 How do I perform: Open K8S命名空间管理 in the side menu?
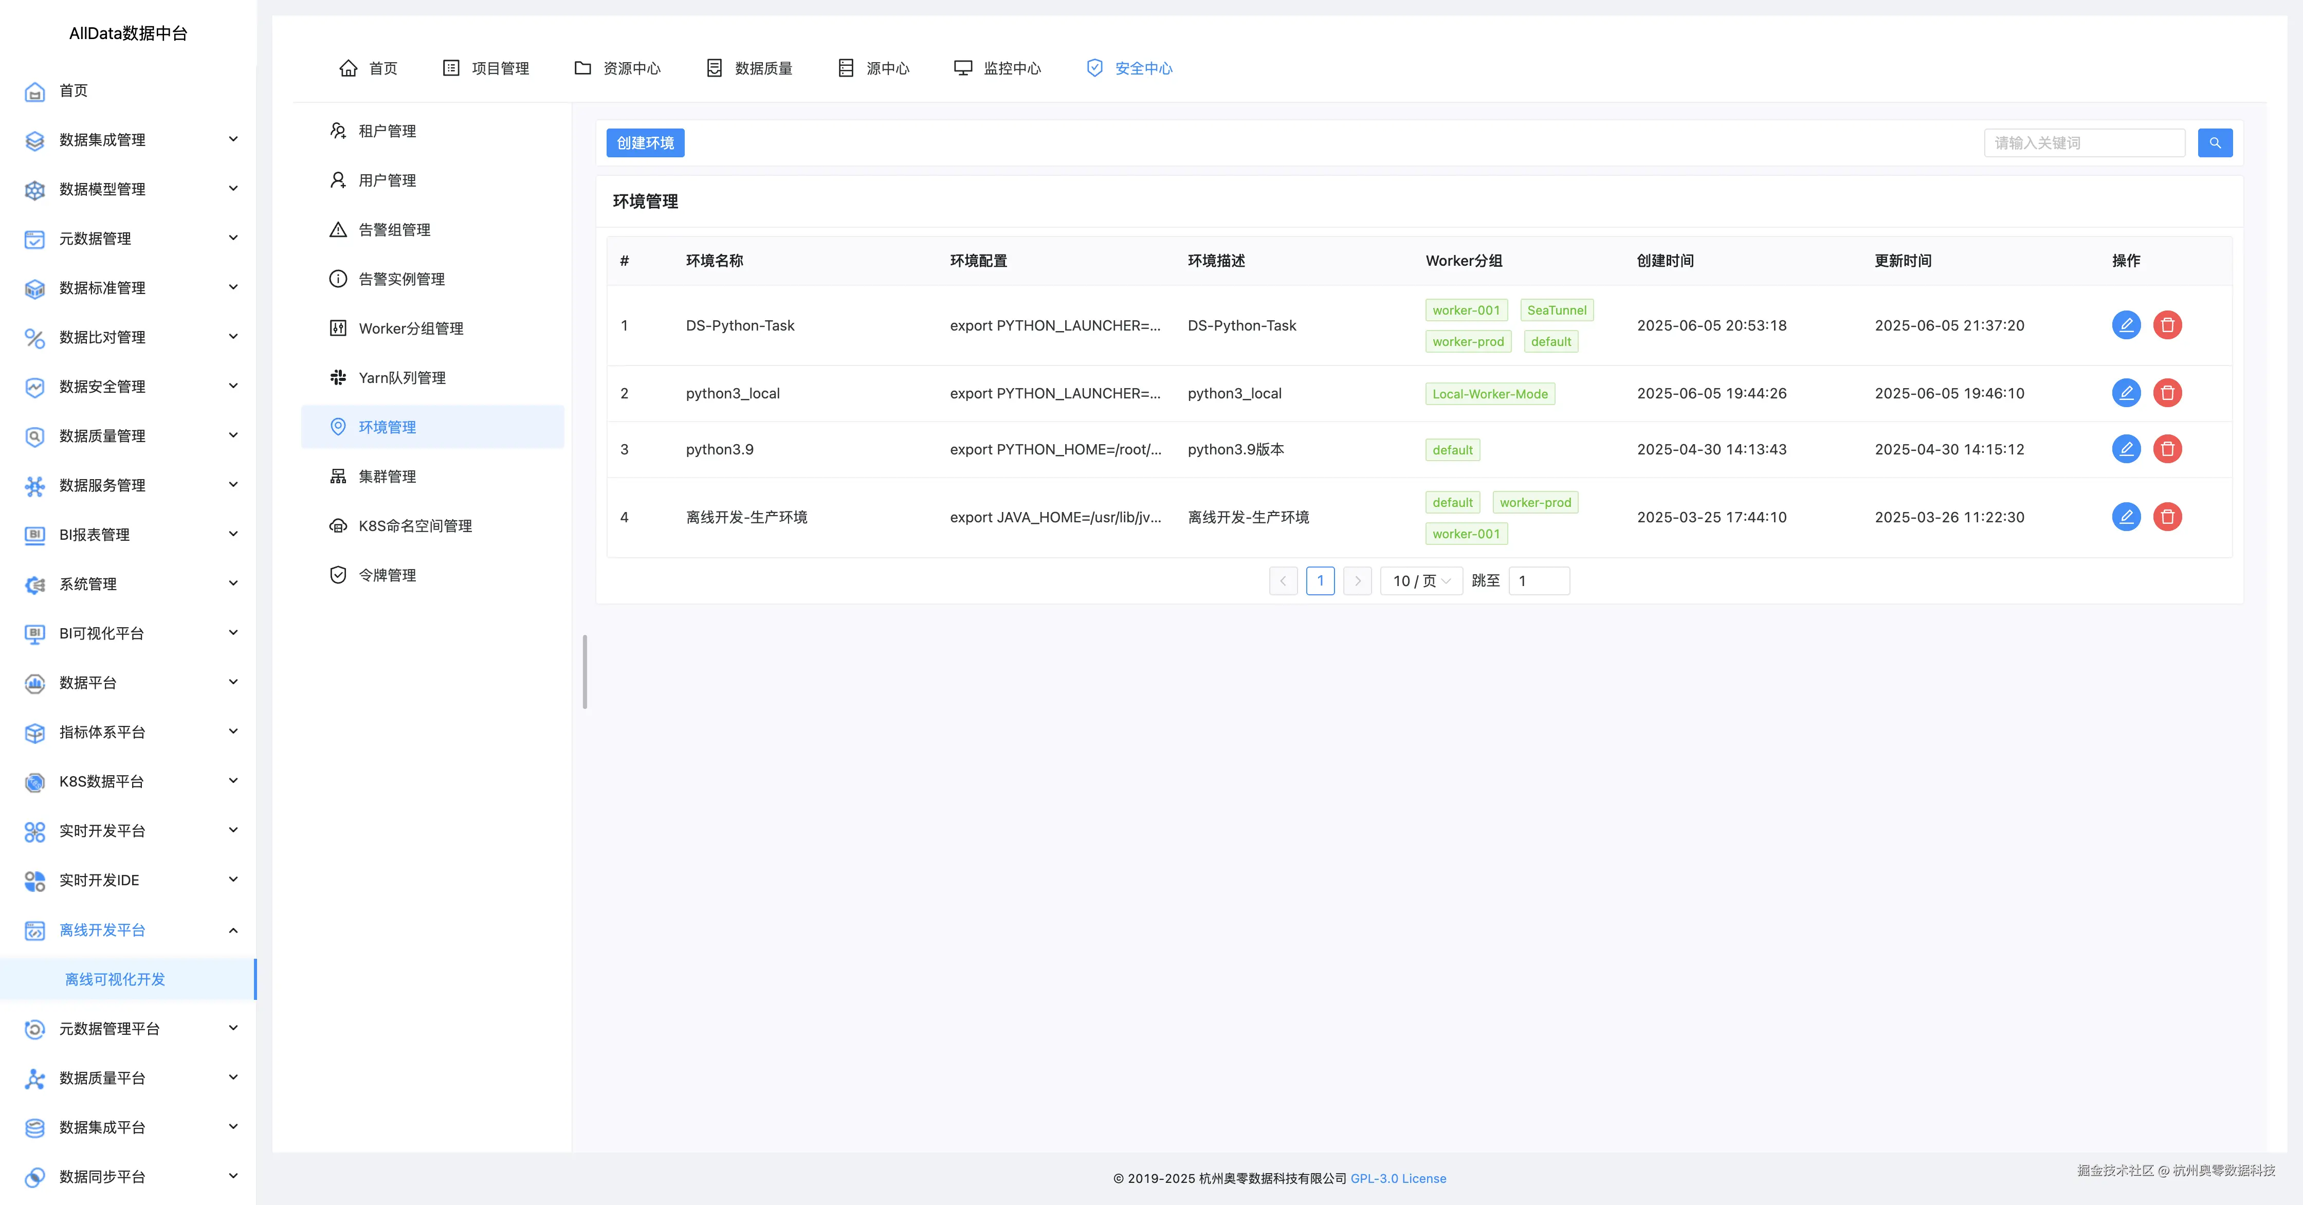click(415, 525)
